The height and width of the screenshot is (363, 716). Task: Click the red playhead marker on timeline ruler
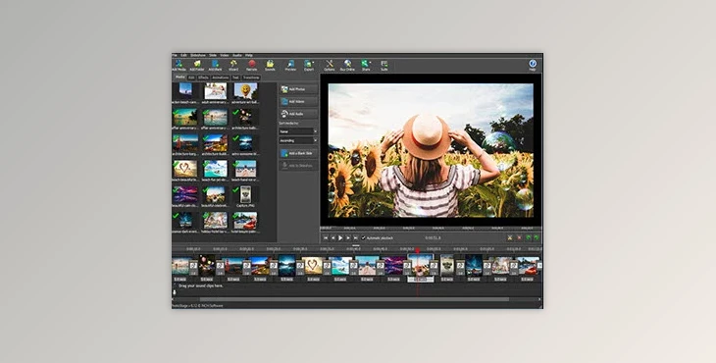pyautogui.click(x=417, y=251)
